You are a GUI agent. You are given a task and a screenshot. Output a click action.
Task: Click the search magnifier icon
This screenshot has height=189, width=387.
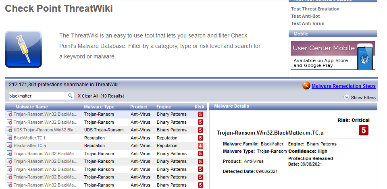pyautogui.click(x=70, y=96)
